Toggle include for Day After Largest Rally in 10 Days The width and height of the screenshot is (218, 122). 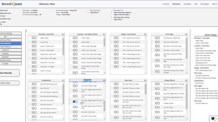click(x=156, y=84)
